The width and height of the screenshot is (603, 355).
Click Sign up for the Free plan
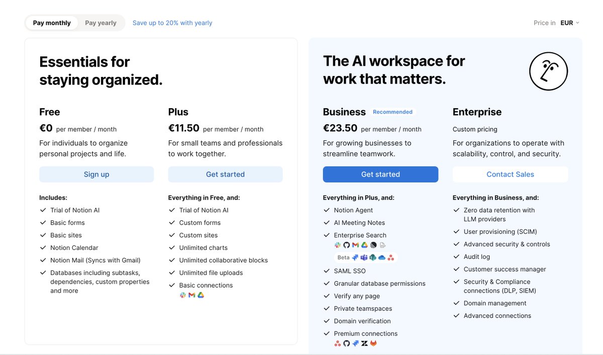pyautogui.click(x=96, y=174)
